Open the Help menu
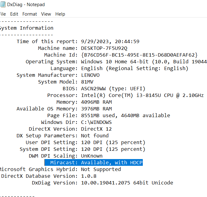The height and width of the screenshot is (197, 207). point(60,14)
